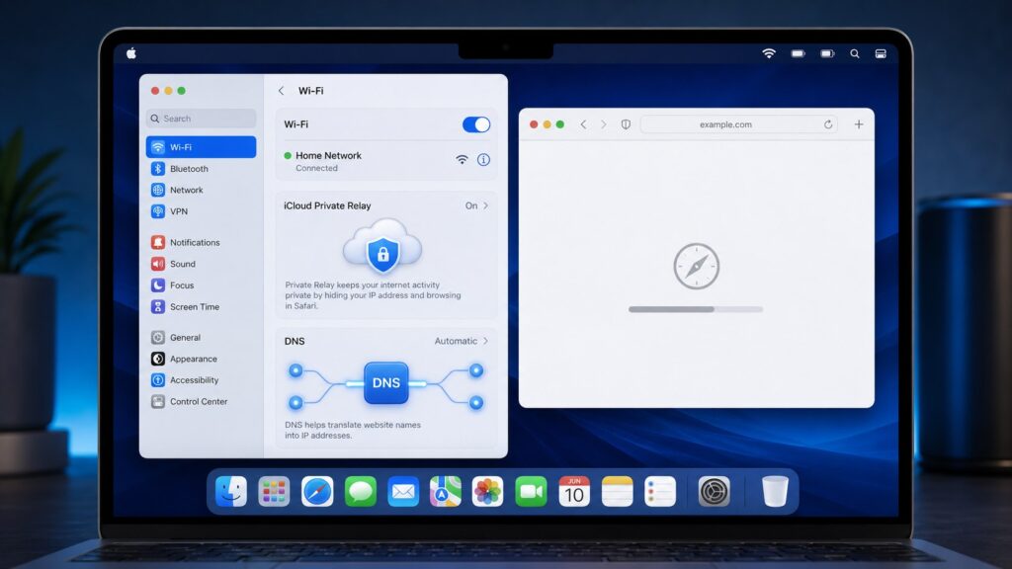Click the Wi-Fi status icon in menu bar
This screenshot has height=569, width=1012.
(x=769, y=53)
